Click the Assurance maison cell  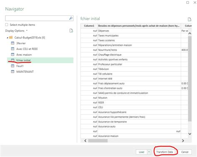tap(139, 136)
